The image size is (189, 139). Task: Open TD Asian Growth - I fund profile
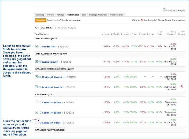click(x=50, y=62)
